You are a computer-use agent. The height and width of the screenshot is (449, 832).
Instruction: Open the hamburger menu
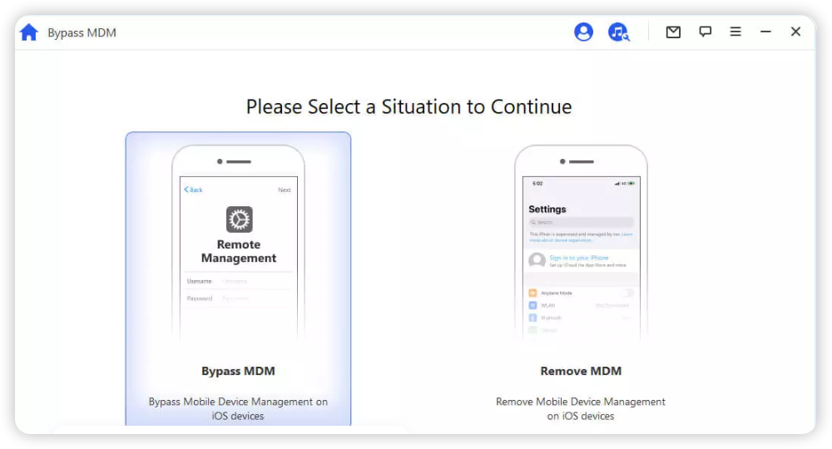pos(735,32)
